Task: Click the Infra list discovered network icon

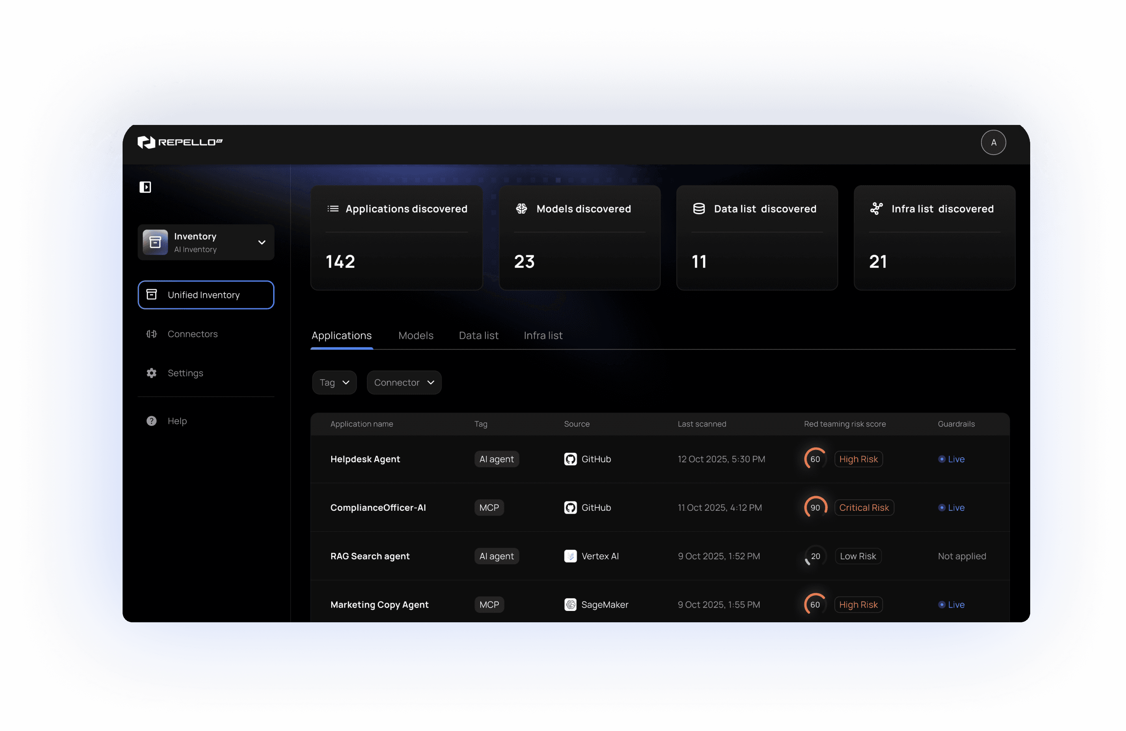Action: 877,209
